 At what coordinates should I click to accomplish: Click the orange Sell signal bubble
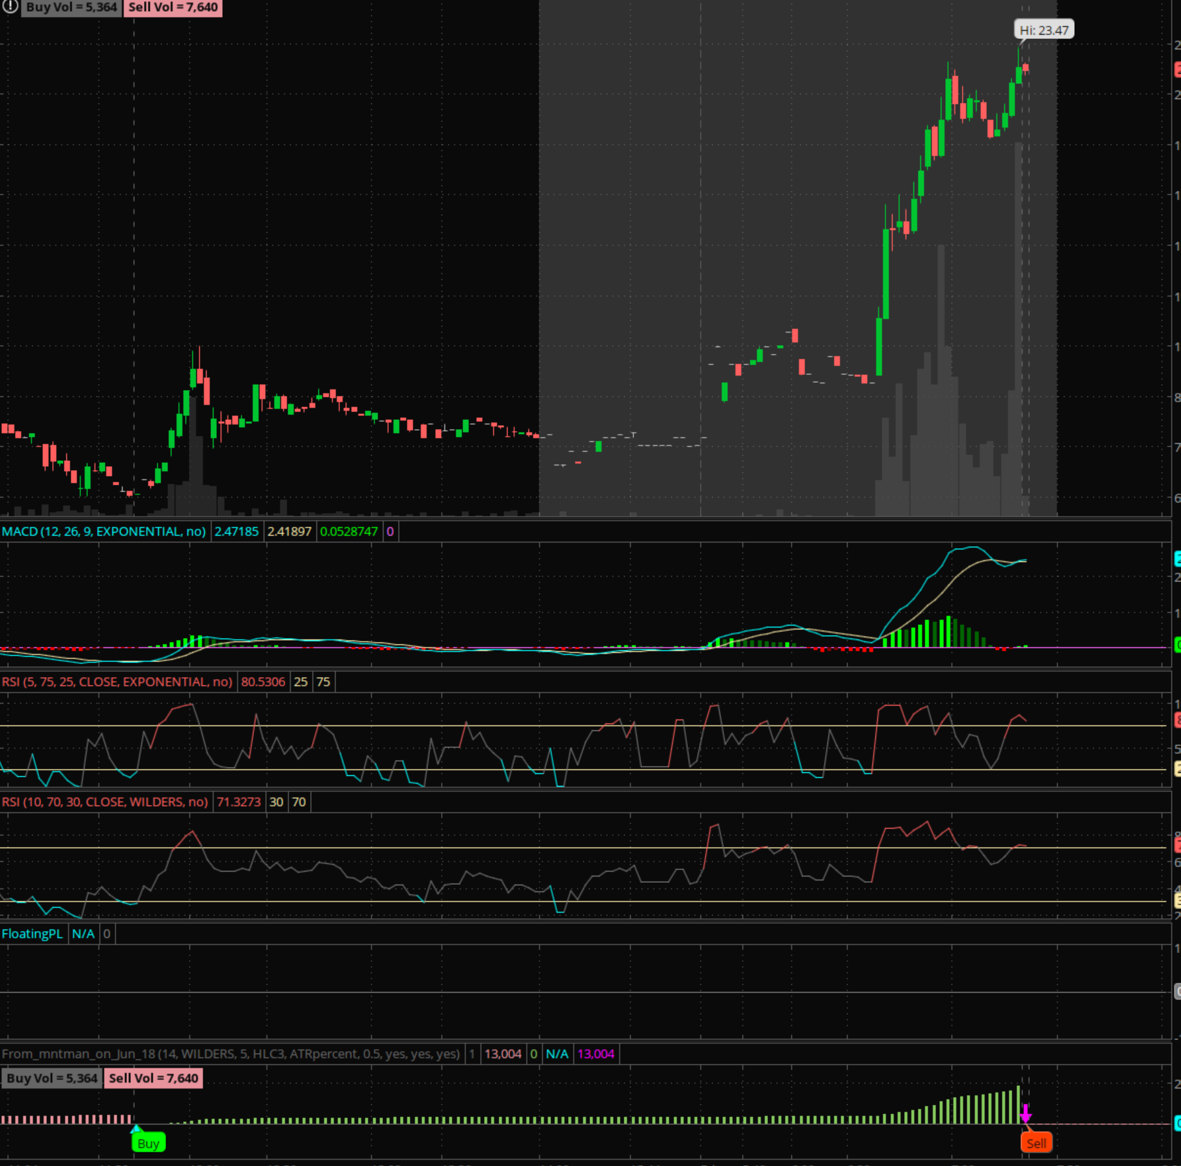click(x=1036, y=1143)
